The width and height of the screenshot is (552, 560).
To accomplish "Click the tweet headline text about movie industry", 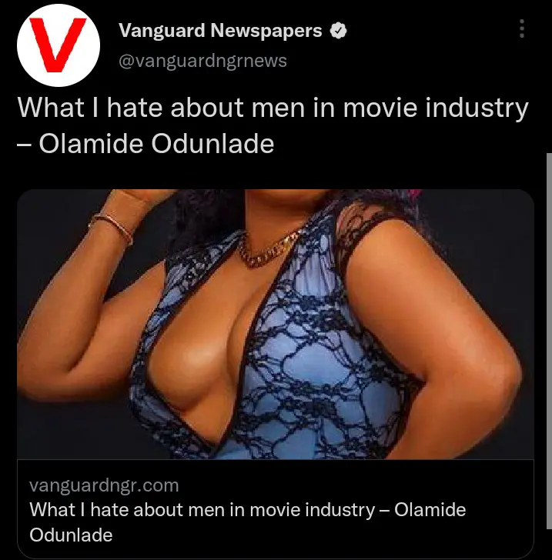I will click(x=273, y=125).
